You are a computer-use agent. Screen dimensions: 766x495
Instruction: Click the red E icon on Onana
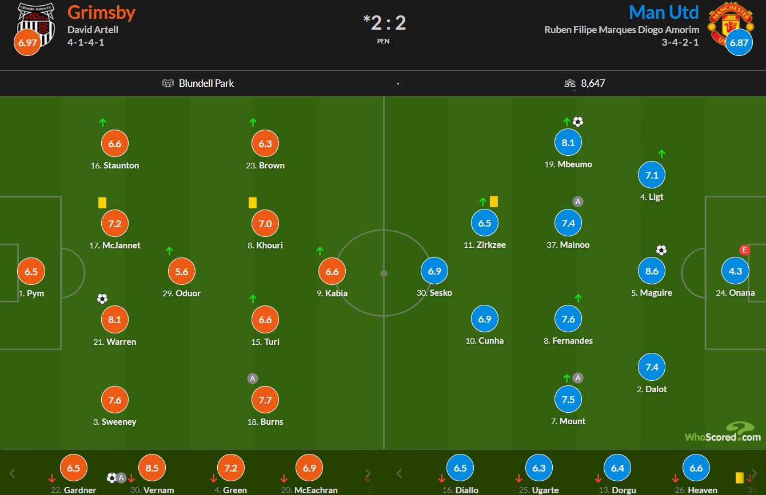[x=744, y=250]
